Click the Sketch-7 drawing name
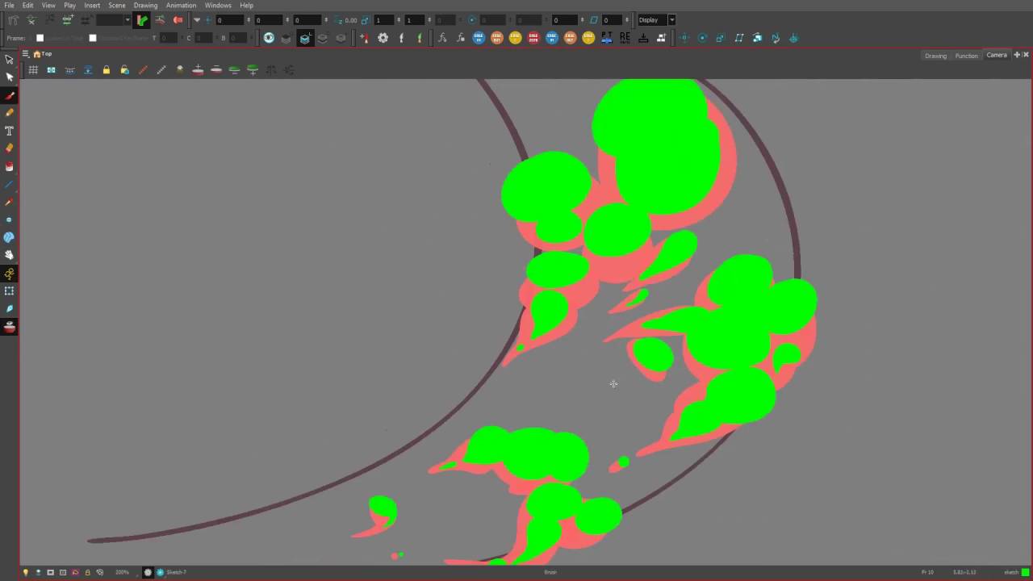This screenshot has height=581, width=1033. [176, 572]
